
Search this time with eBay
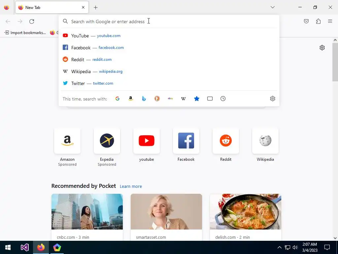tap(170, 99)
